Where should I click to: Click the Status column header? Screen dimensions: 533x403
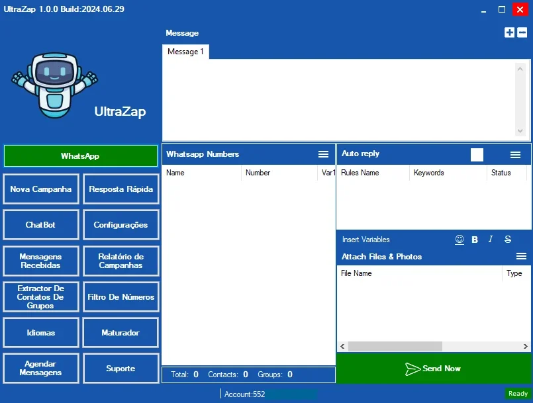[507, 173]
